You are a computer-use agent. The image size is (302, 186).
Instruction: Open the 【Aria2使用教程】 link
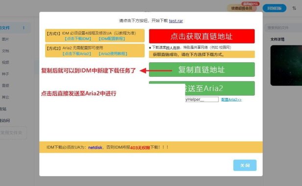(x=113, y=54)
